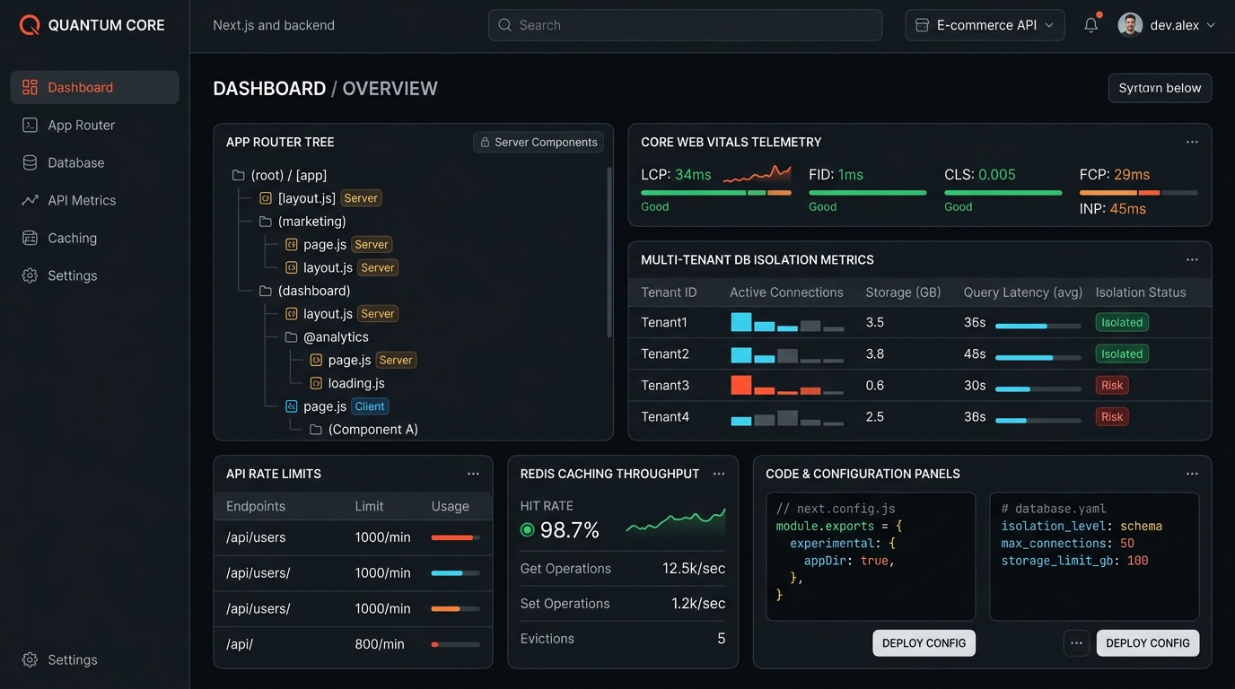Open the @analytics folder in the tree
Viewport: 1235px width, 689px height.
pyautogui.click(x=327, y=337)
